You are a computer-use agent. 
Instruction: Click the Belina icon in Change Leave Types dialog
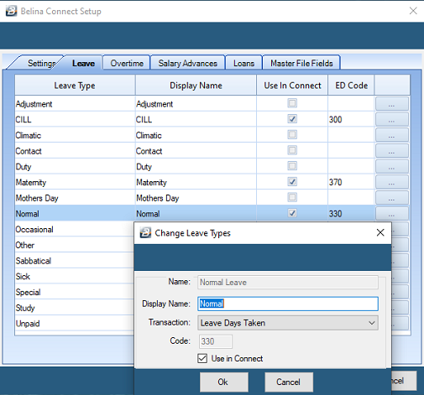(x=145, y=232)
